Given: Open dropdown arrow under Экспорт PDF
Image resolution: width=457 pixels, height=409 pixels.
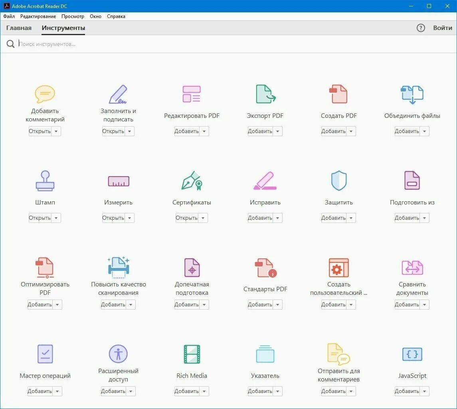Looking at the screenshot, I should click(277, 131).
